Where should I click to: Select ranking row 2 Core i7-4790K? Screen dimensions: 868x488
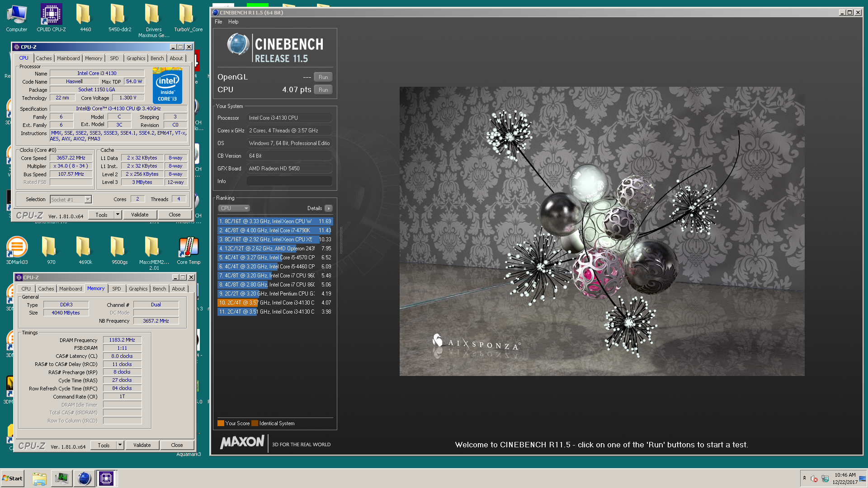click(275, 230)
